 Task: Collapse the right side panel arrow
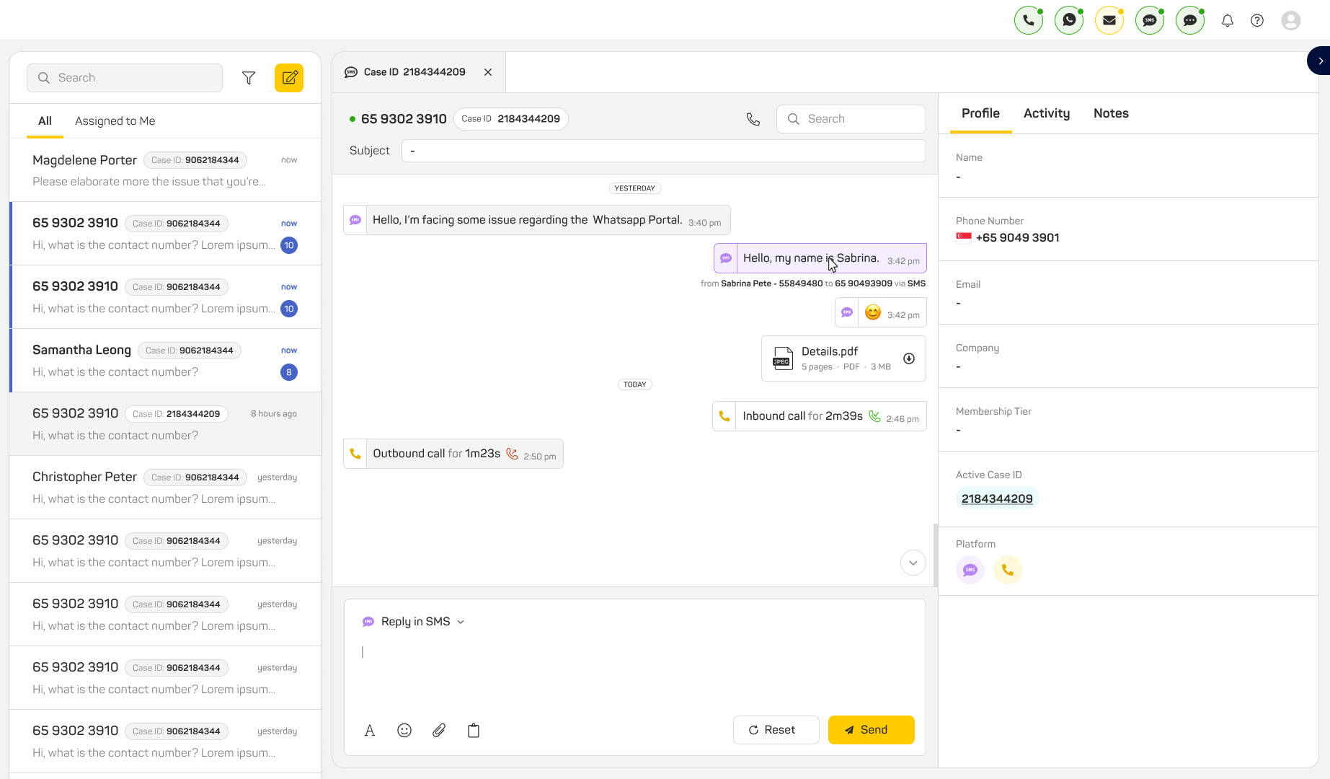1319,61
